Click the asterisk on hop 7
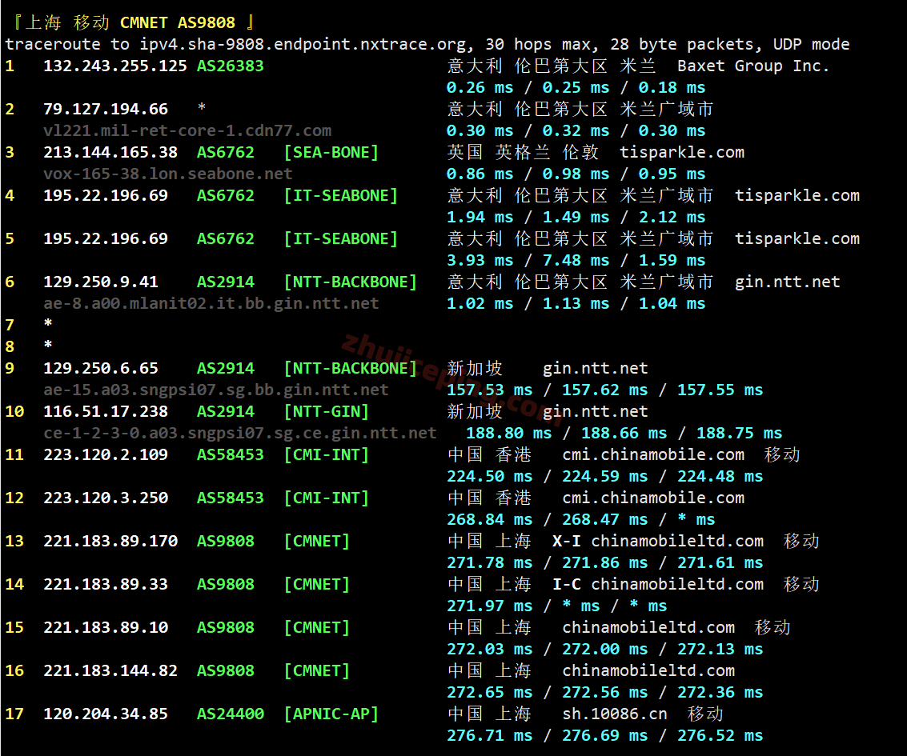Screen dimensions: 907x756 point(48,323)
